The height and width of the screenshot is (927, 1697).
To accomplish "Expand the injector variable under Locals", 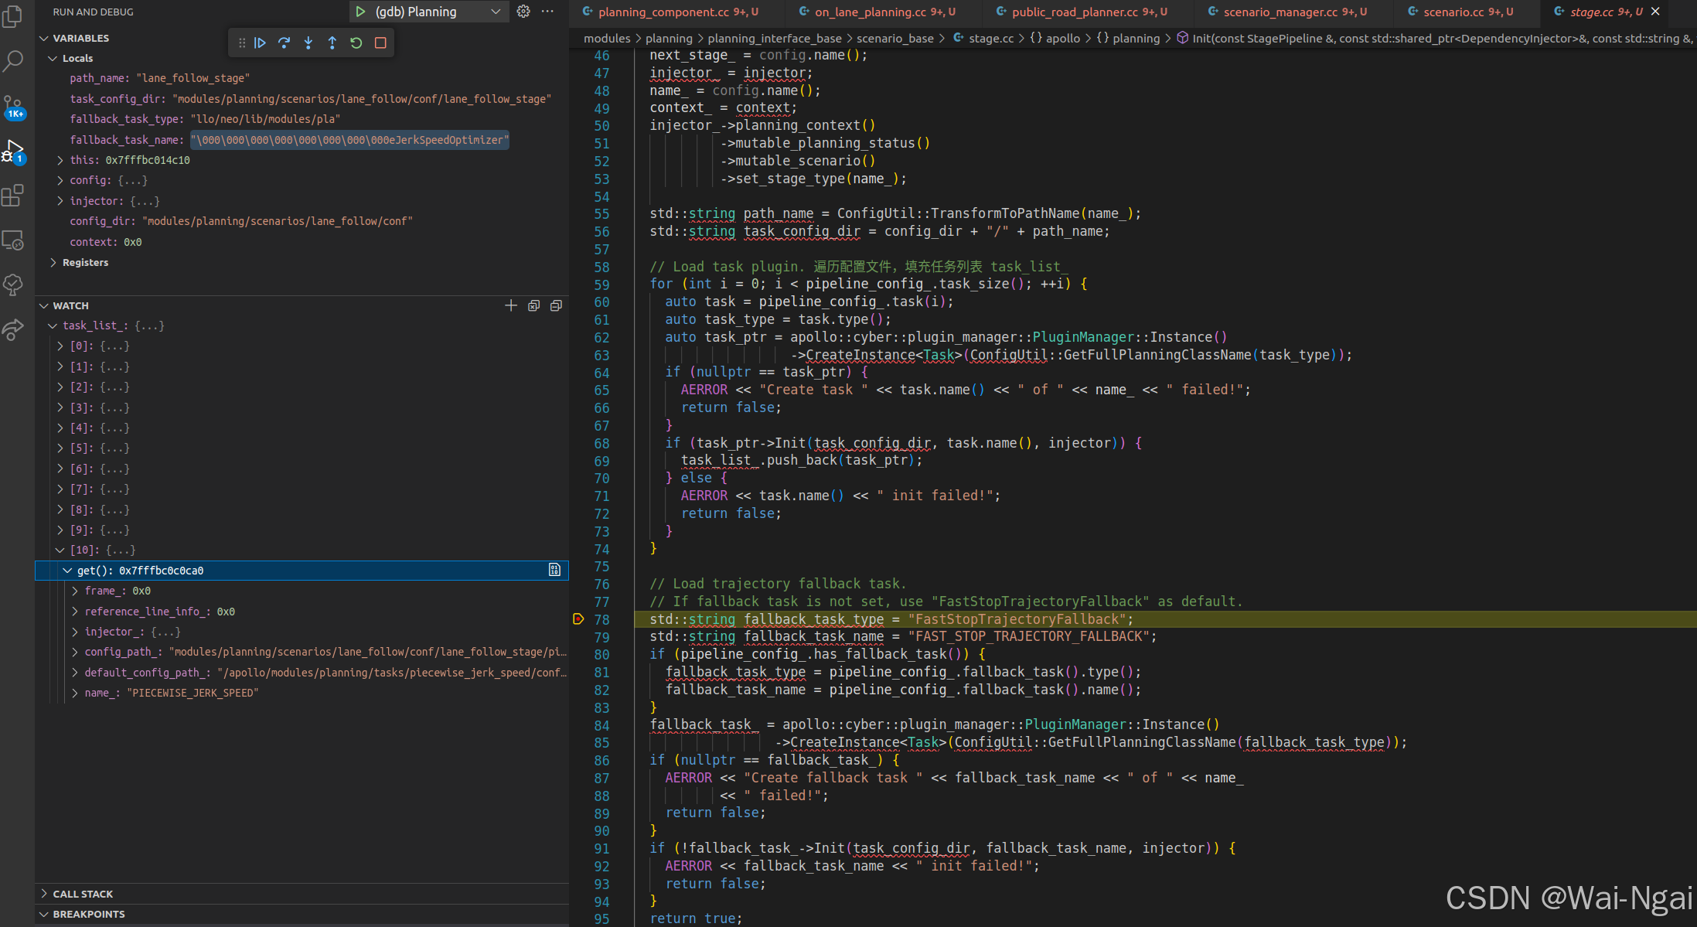I will [x=60, y=200].
